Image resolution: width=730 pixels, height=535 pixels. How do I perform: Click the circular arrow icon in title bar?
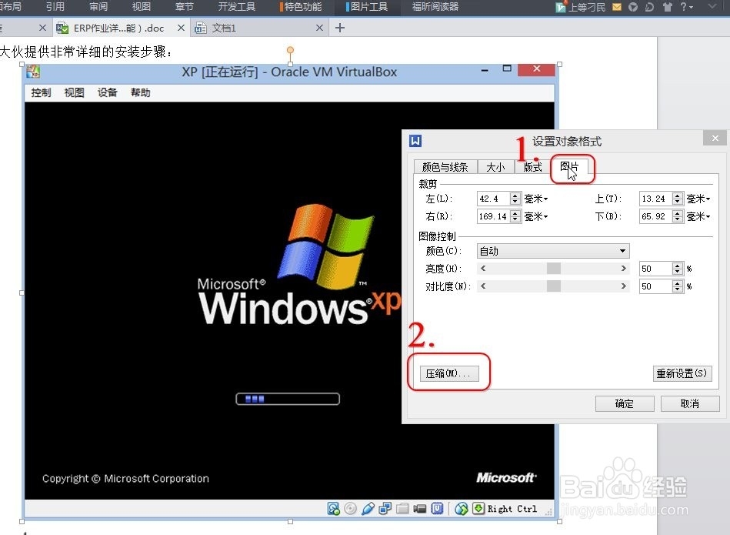point(649,7)
